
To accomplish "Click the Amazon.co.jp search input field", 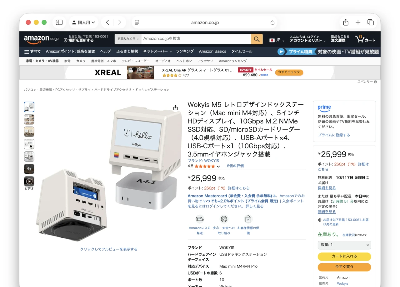I will pos(196,39).
